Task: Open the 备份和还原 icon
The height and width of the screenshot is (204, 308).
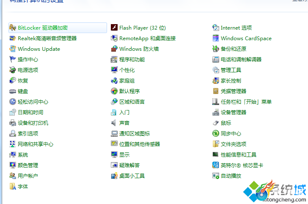Action: [216, 49]
